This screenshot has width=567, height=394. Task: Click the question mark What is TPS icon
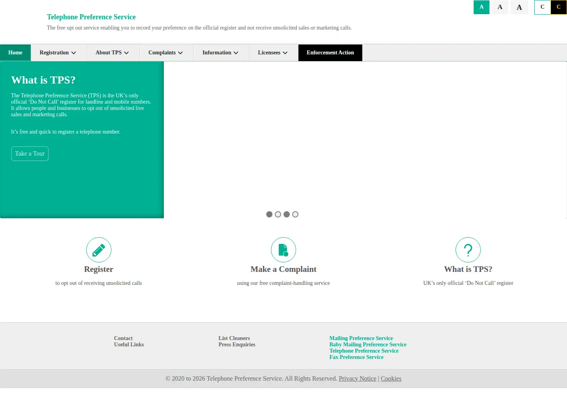pyautogui.click(x=468, y=250)
